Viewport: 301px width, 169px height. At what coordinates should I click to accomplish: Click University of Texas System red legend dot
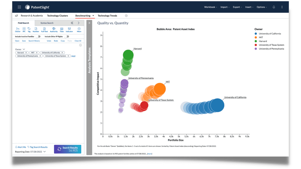coord(256,45)
